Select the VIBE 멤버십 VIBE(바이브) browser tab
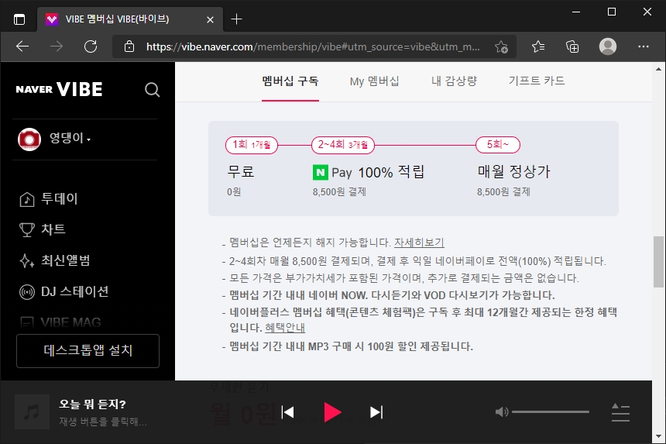 pos(129,19)
